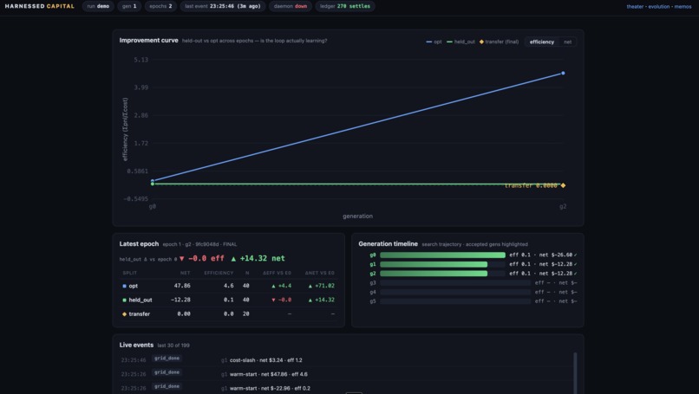
Task: Click the -0.0 eff summary figure
Action: click(201, 259)
